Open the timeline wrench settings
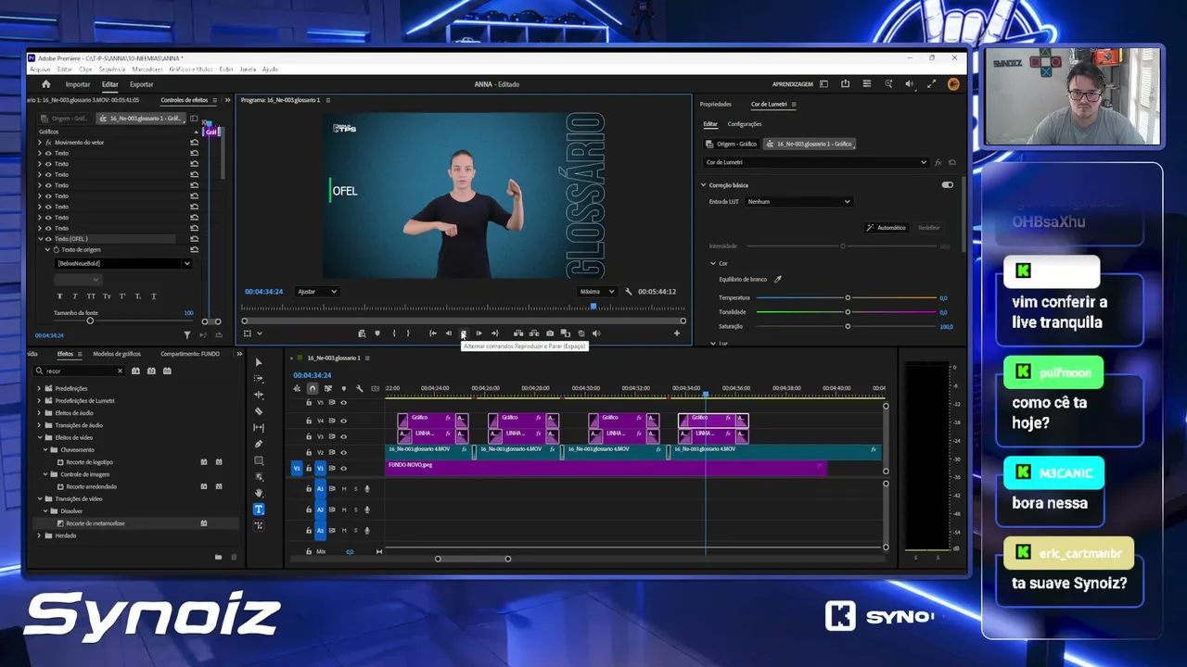This screenshot has height=667, width=1187. (x=360, y=388)
